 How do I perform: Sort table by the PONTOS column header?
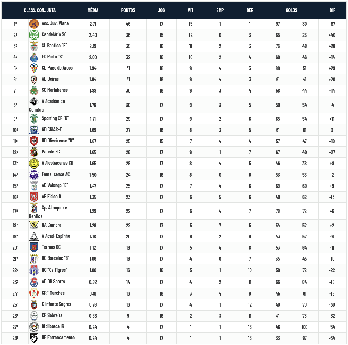pos(128,10)
